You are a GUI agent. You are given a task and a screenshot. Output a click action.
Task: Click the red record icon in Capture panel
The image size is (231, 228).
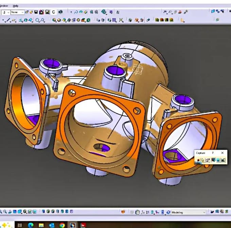(198, 160)
